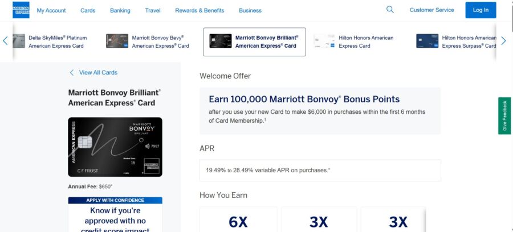The height and width of the screenshot is (232, 513).
Task: Click the middle 3X earning tile
Action: tap(319, 219)
